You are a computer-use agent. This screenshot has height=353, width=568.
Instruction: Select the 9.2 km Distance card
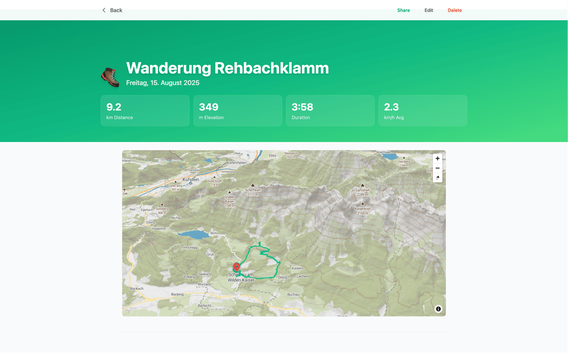click(145, 111)
